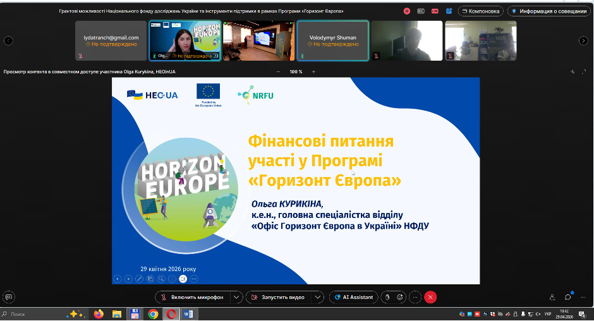
Task: Unmute with Включить микрофон button
Action: tap(192, 297)
